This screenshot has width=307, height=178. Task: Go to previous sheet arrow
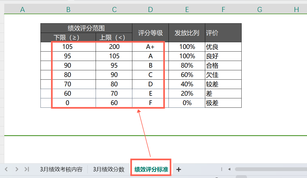point(6,169)
